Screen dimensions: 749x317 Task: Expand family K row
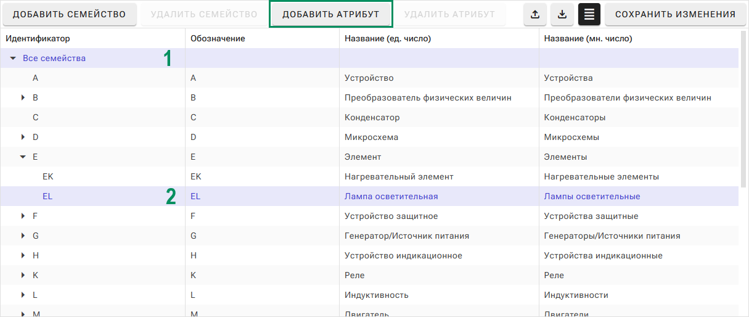[23, 275]
